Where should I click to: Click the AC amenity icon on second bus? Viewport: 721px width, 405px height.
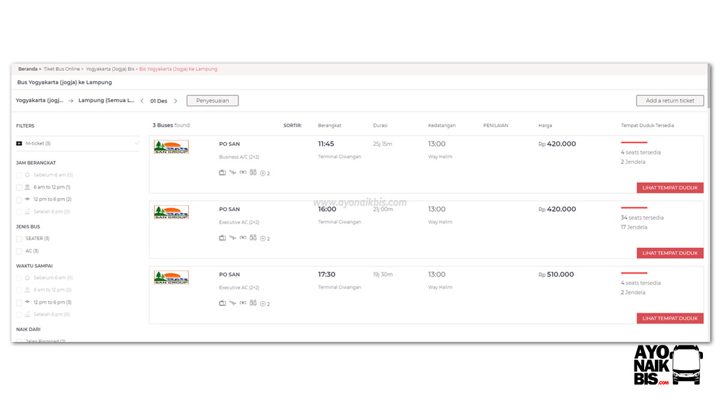click(x=243, y=238)
